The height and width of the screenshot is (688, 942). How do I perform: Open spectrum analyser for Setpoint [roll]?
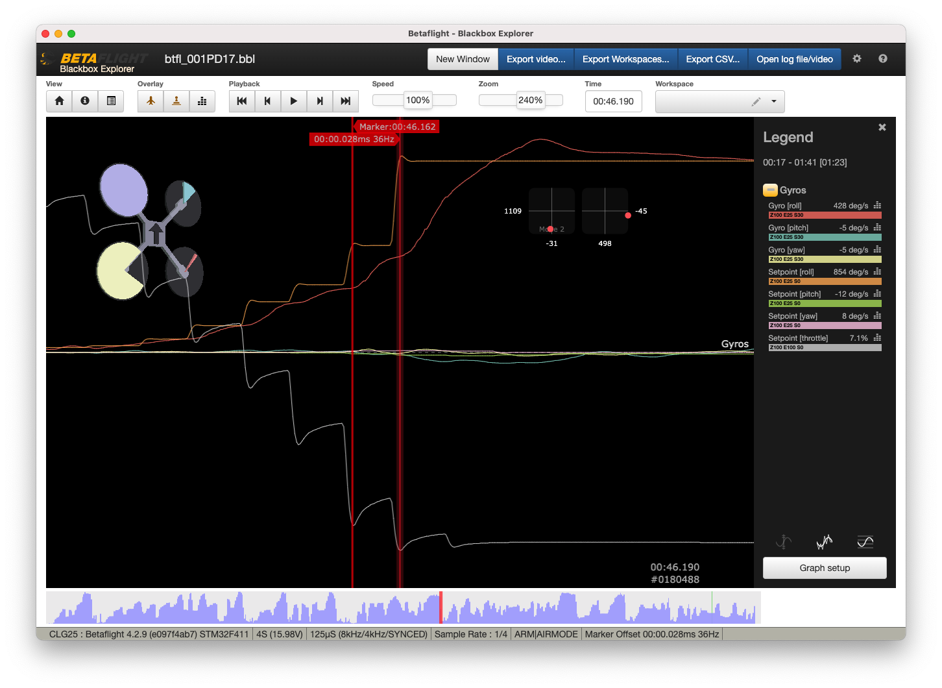[x=877, y=271]
